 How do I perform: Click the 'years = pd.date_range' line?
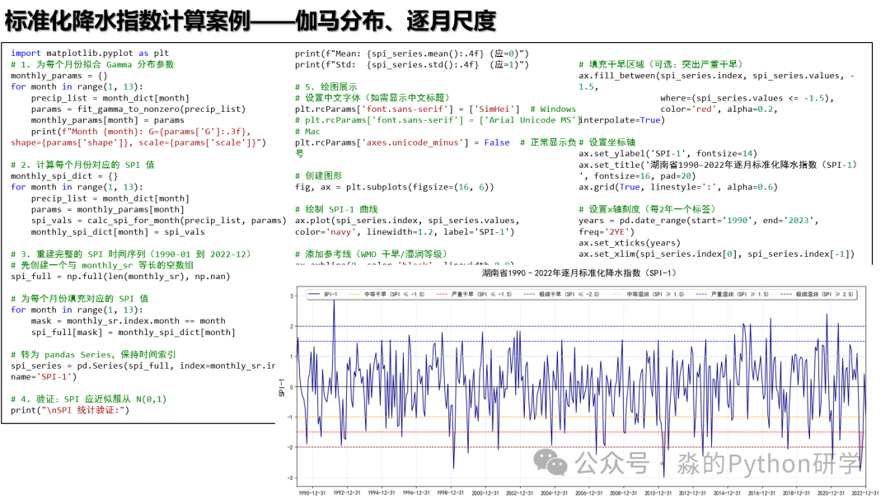coord(699,221)
